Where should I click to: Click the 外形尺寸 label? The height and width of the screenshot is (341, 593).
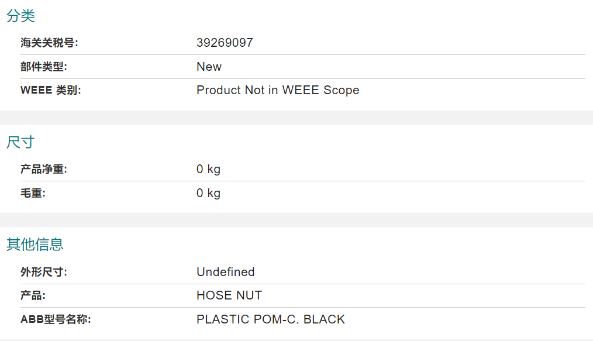click(43, 272)
